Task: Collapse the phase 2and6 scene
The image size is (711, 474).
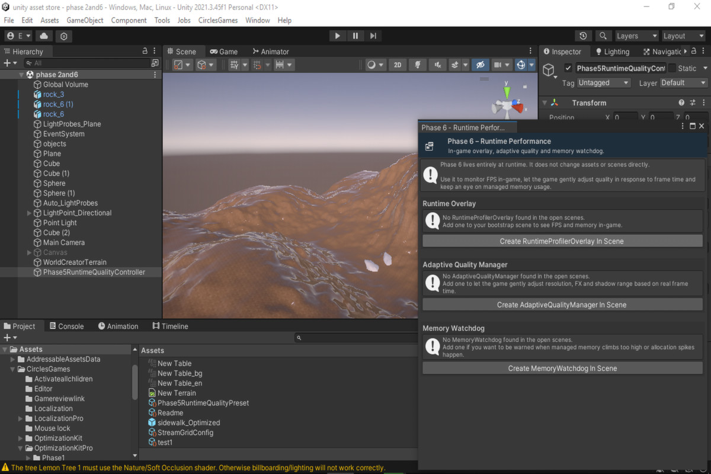Action: point(21,75)
